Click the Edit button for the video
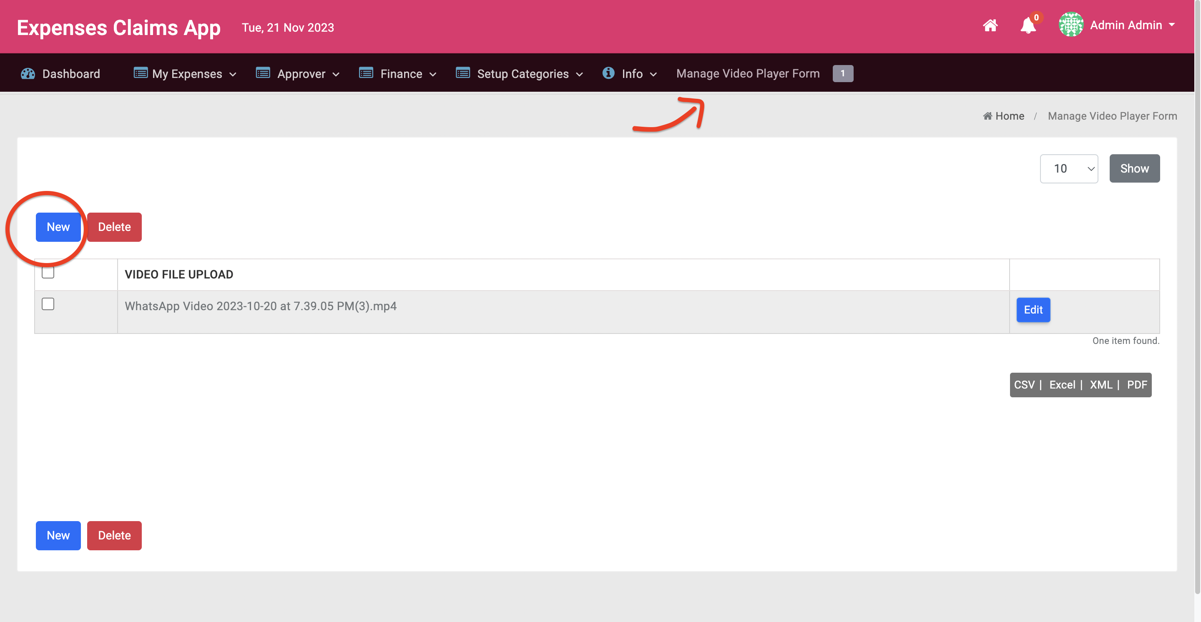This screenshot has width=1201, height=622. 1033,310
